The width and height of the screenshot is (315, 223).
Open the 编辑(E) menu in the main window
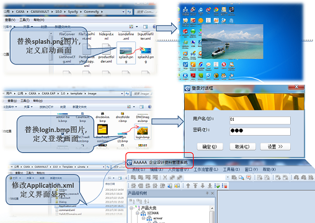[x=156, y=170]
